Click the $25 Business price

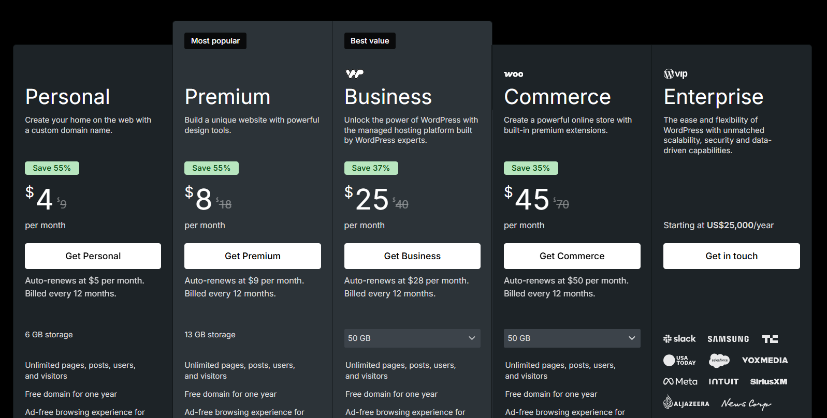point(367,199)
